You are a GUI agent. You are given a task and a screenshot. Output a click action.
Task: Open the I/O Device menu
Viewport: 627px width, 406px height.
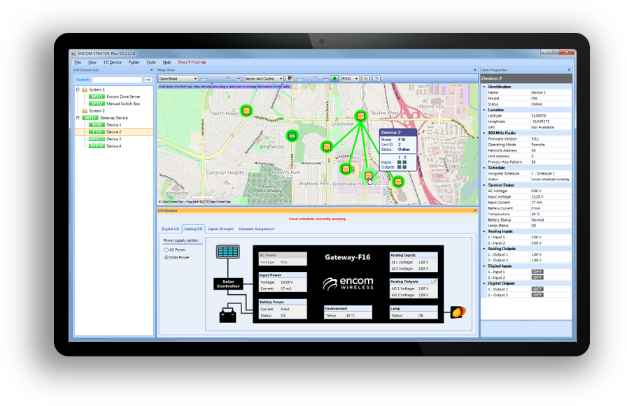click(113, 62)
